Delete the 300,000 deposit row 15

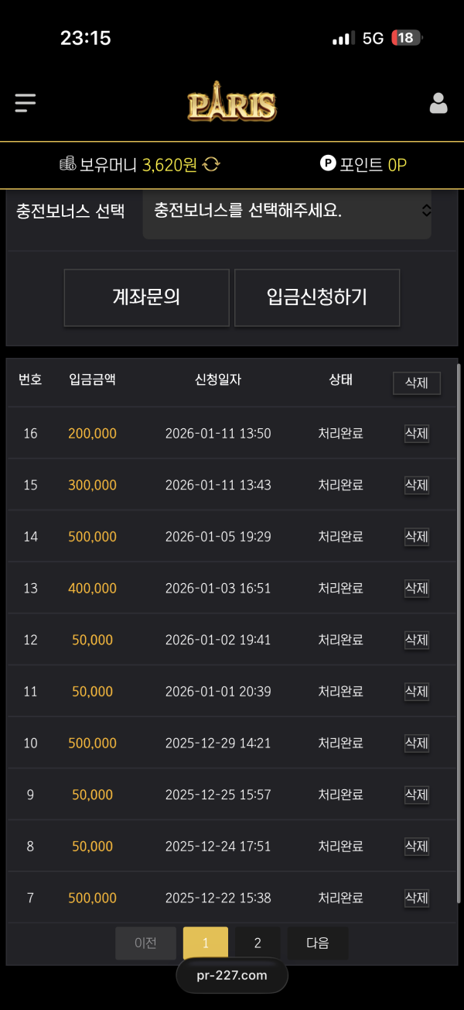click(416, 485)
